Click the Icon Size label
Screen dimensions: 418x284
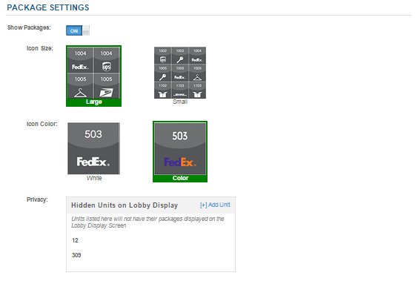[40, 48]
